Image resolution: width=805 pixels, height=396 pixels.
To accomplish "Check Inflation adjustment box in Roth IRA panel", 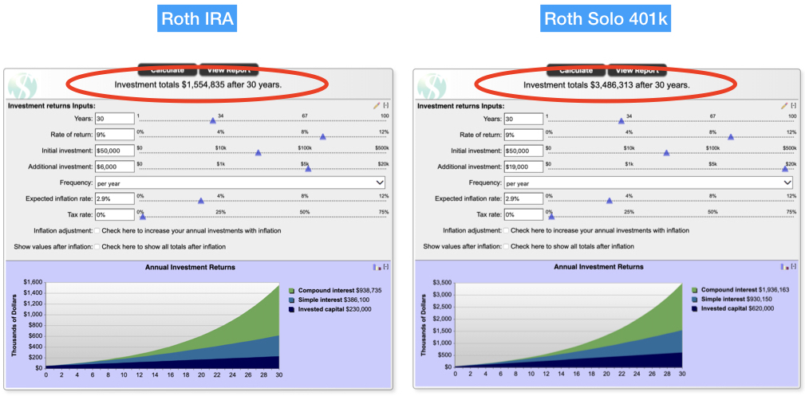I will 97,231.
